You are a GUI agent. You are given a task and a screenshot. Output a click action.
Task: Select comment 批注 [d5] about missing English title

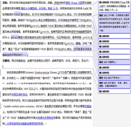[114, 84]
